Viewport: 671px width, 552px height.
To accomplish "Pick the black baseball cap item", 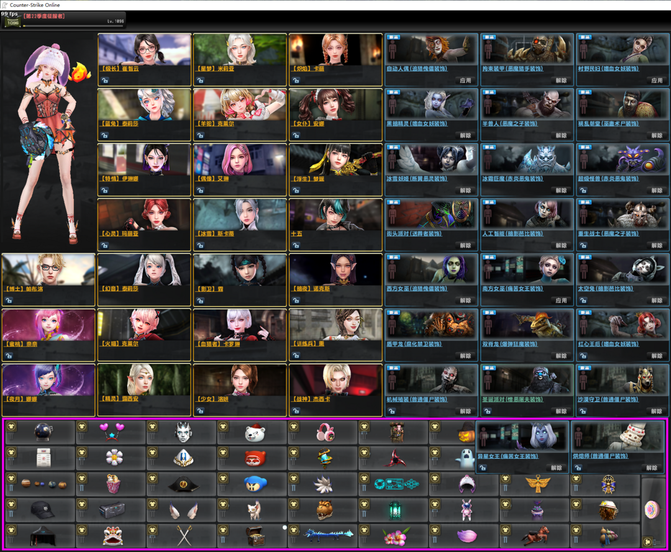I will click(42, 510).
